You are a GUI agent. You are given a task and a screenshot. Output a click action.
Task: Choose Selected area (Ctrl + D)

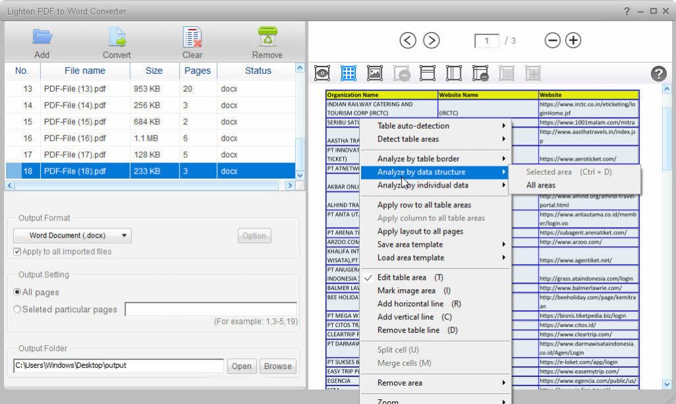click(575, 172)
